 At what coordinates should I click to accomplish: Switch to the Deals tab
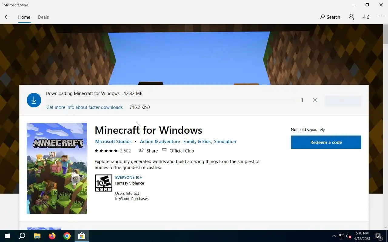pos(43,17)
